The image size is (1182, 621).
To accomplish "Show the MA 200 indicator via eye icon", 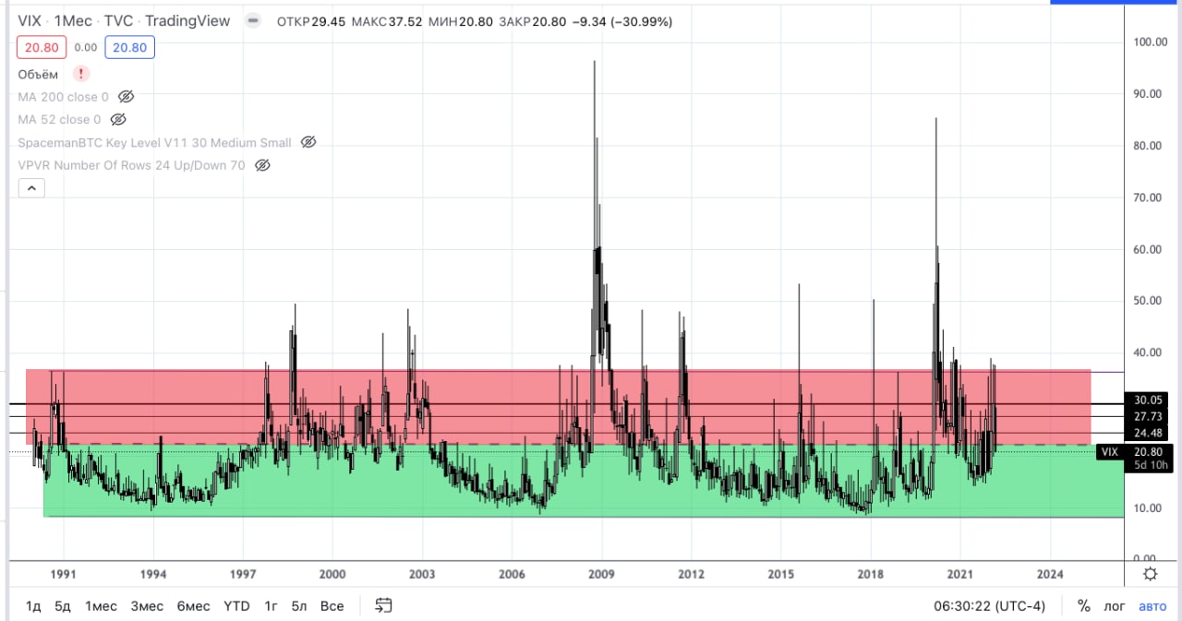I will 127,97.
